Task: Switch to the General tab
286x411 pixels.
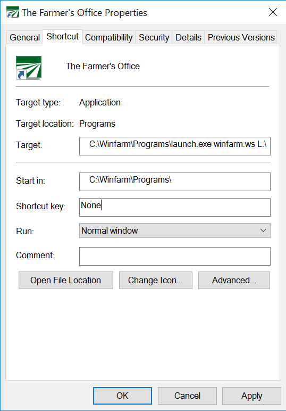Action: (24, 37)
